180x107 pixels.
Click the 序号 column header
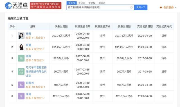coord(12,27)
